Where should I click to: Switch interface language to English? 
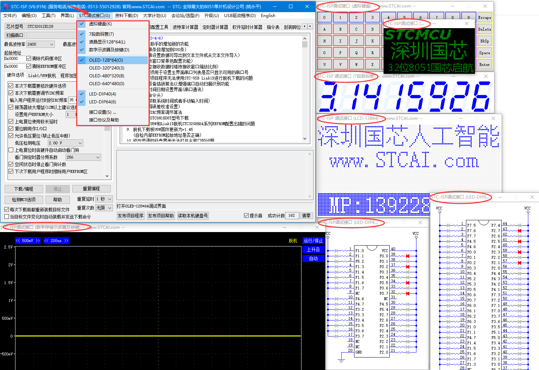point(268,16)
